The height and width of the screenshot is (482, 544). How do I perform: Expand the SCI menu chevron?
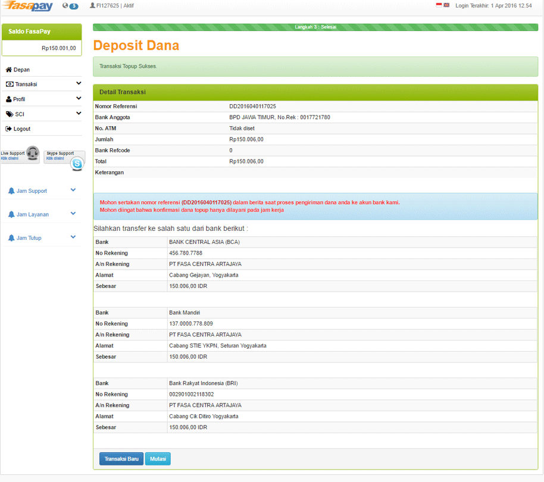tap(79, 113)
